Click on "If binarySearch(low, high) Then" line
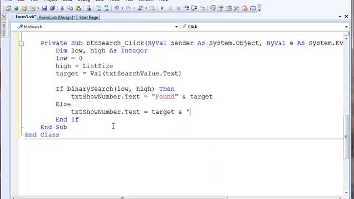This screenshot has height=199, width=354. (115, 89)
